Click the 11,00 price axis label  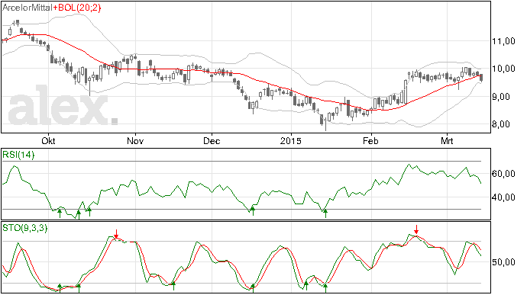click(x=503, y=41)
